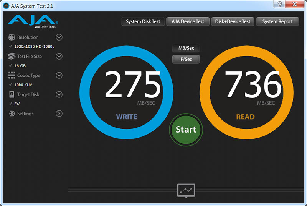
Task: Click the 10bit YUV codec value
Action: point(23,85)
